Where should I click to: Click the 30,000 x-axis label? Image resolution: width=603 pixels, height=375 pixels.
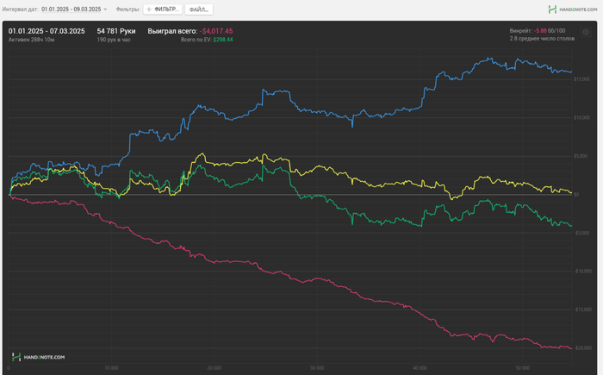(317, 369)
